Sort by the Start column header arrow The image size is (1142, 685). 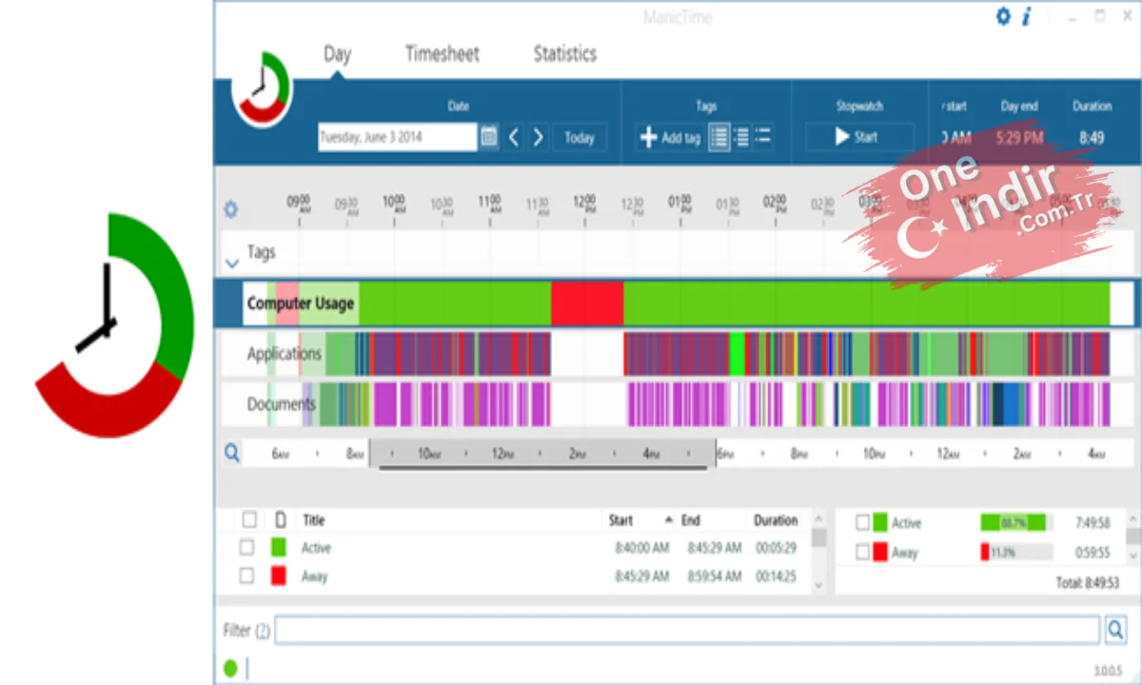point(668,520)
